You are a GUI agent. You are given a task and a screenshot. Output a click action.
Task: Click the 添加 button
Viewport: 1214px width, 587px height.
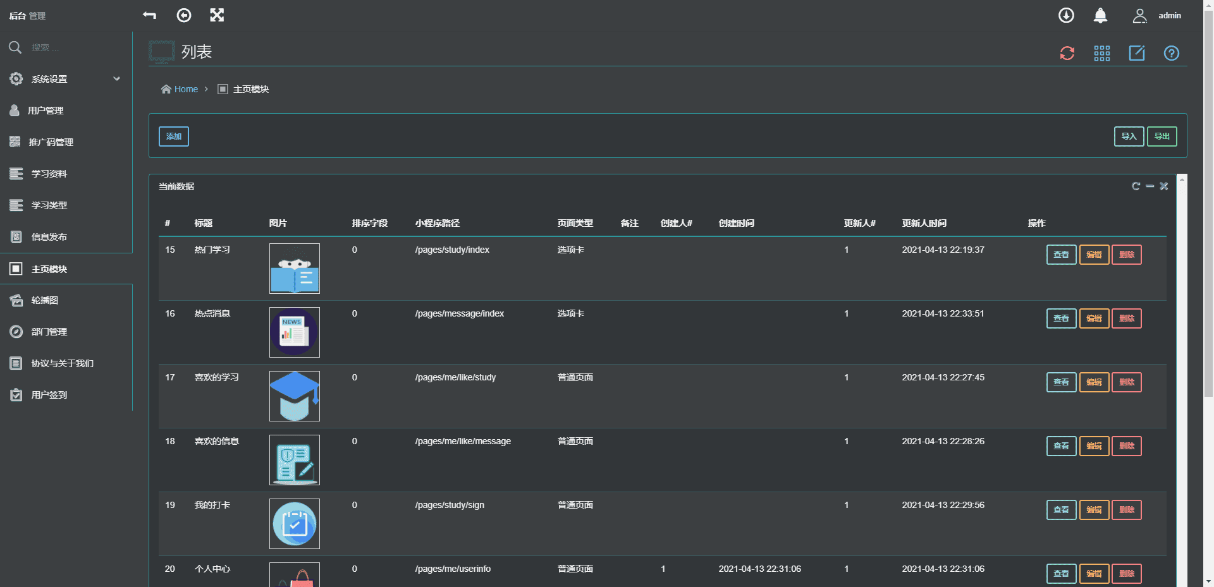point(173,136)
